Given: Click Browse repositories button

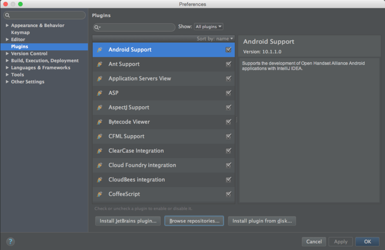Looking at the screenshot, I should tap(194, 221).
